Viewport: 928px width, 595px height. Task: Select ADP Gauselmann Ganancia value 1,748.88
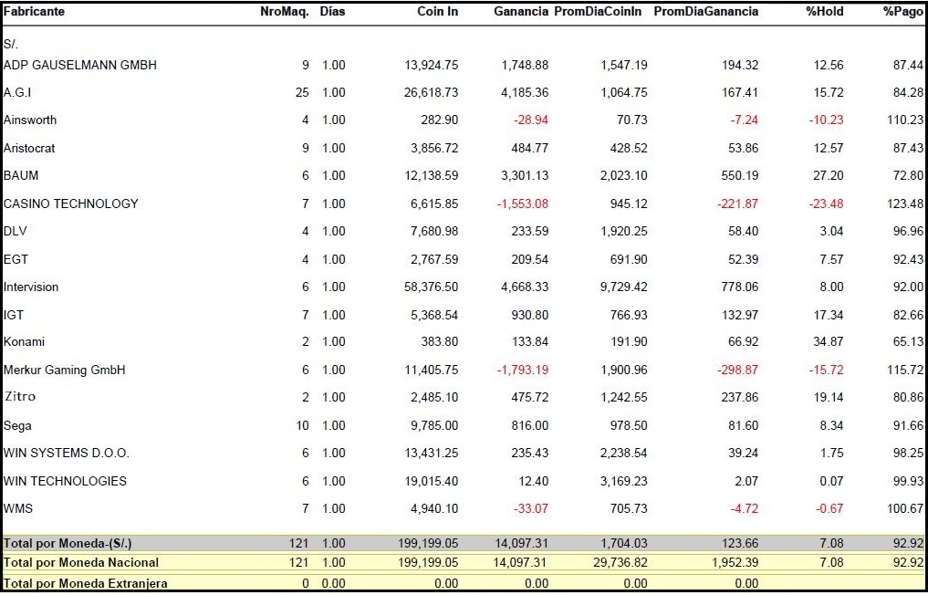pos(525,65)
